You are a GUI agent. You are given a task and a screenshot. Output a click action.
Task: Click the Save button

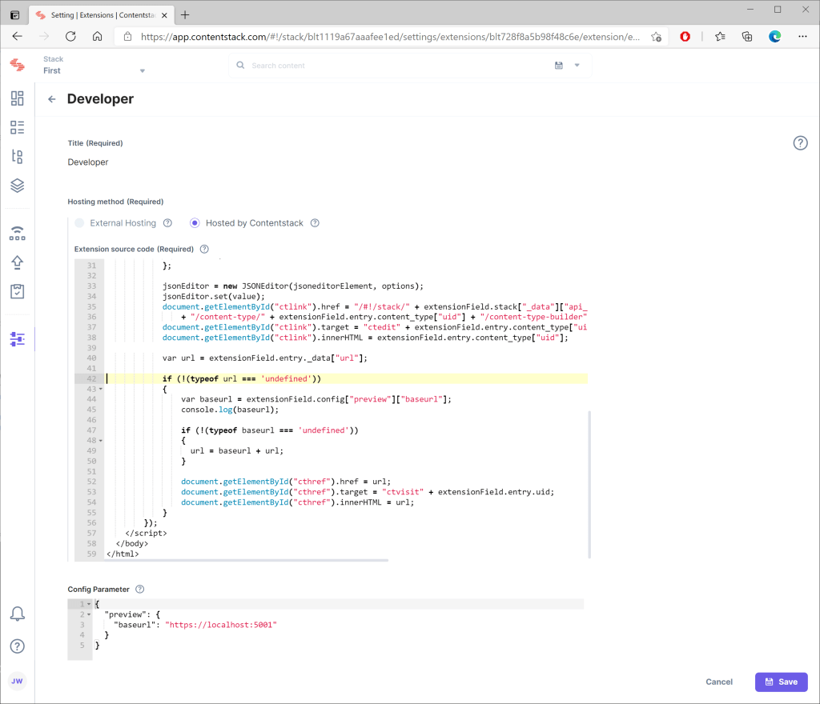[781, 682]
